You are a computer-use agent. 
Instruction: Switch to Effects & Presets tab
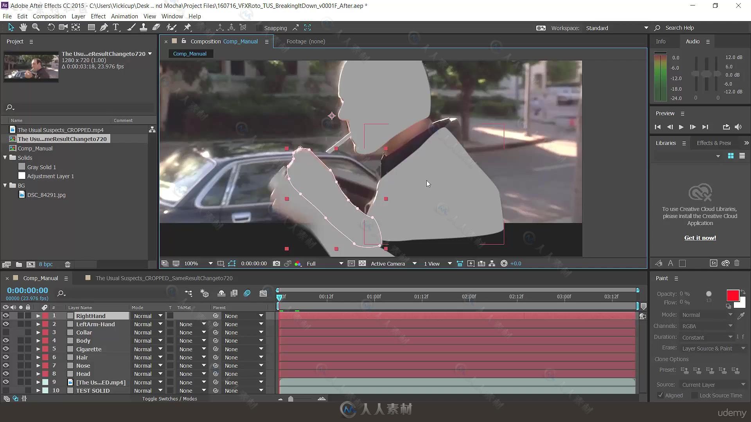pyautogui.click(x=714, y=143)
